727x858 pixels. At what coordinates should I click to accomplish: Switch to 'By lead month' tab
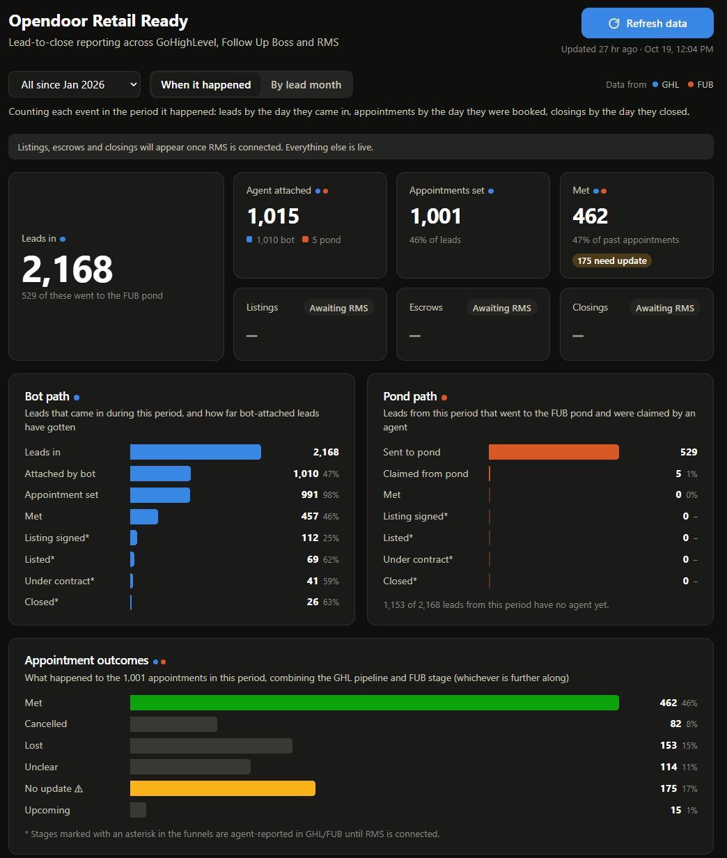pyautogui.click(x=306, y=84)
